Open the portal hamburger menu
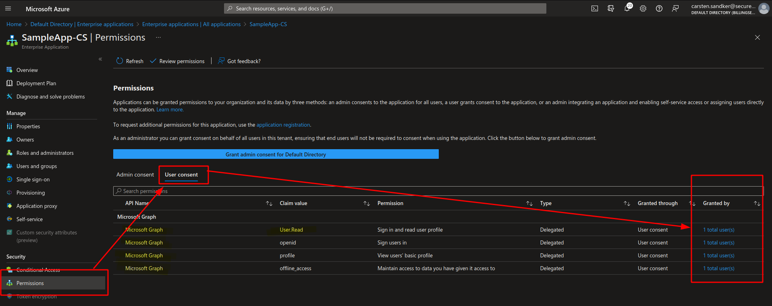The height and width of the screenshot is (306, 772). point(8,8)
